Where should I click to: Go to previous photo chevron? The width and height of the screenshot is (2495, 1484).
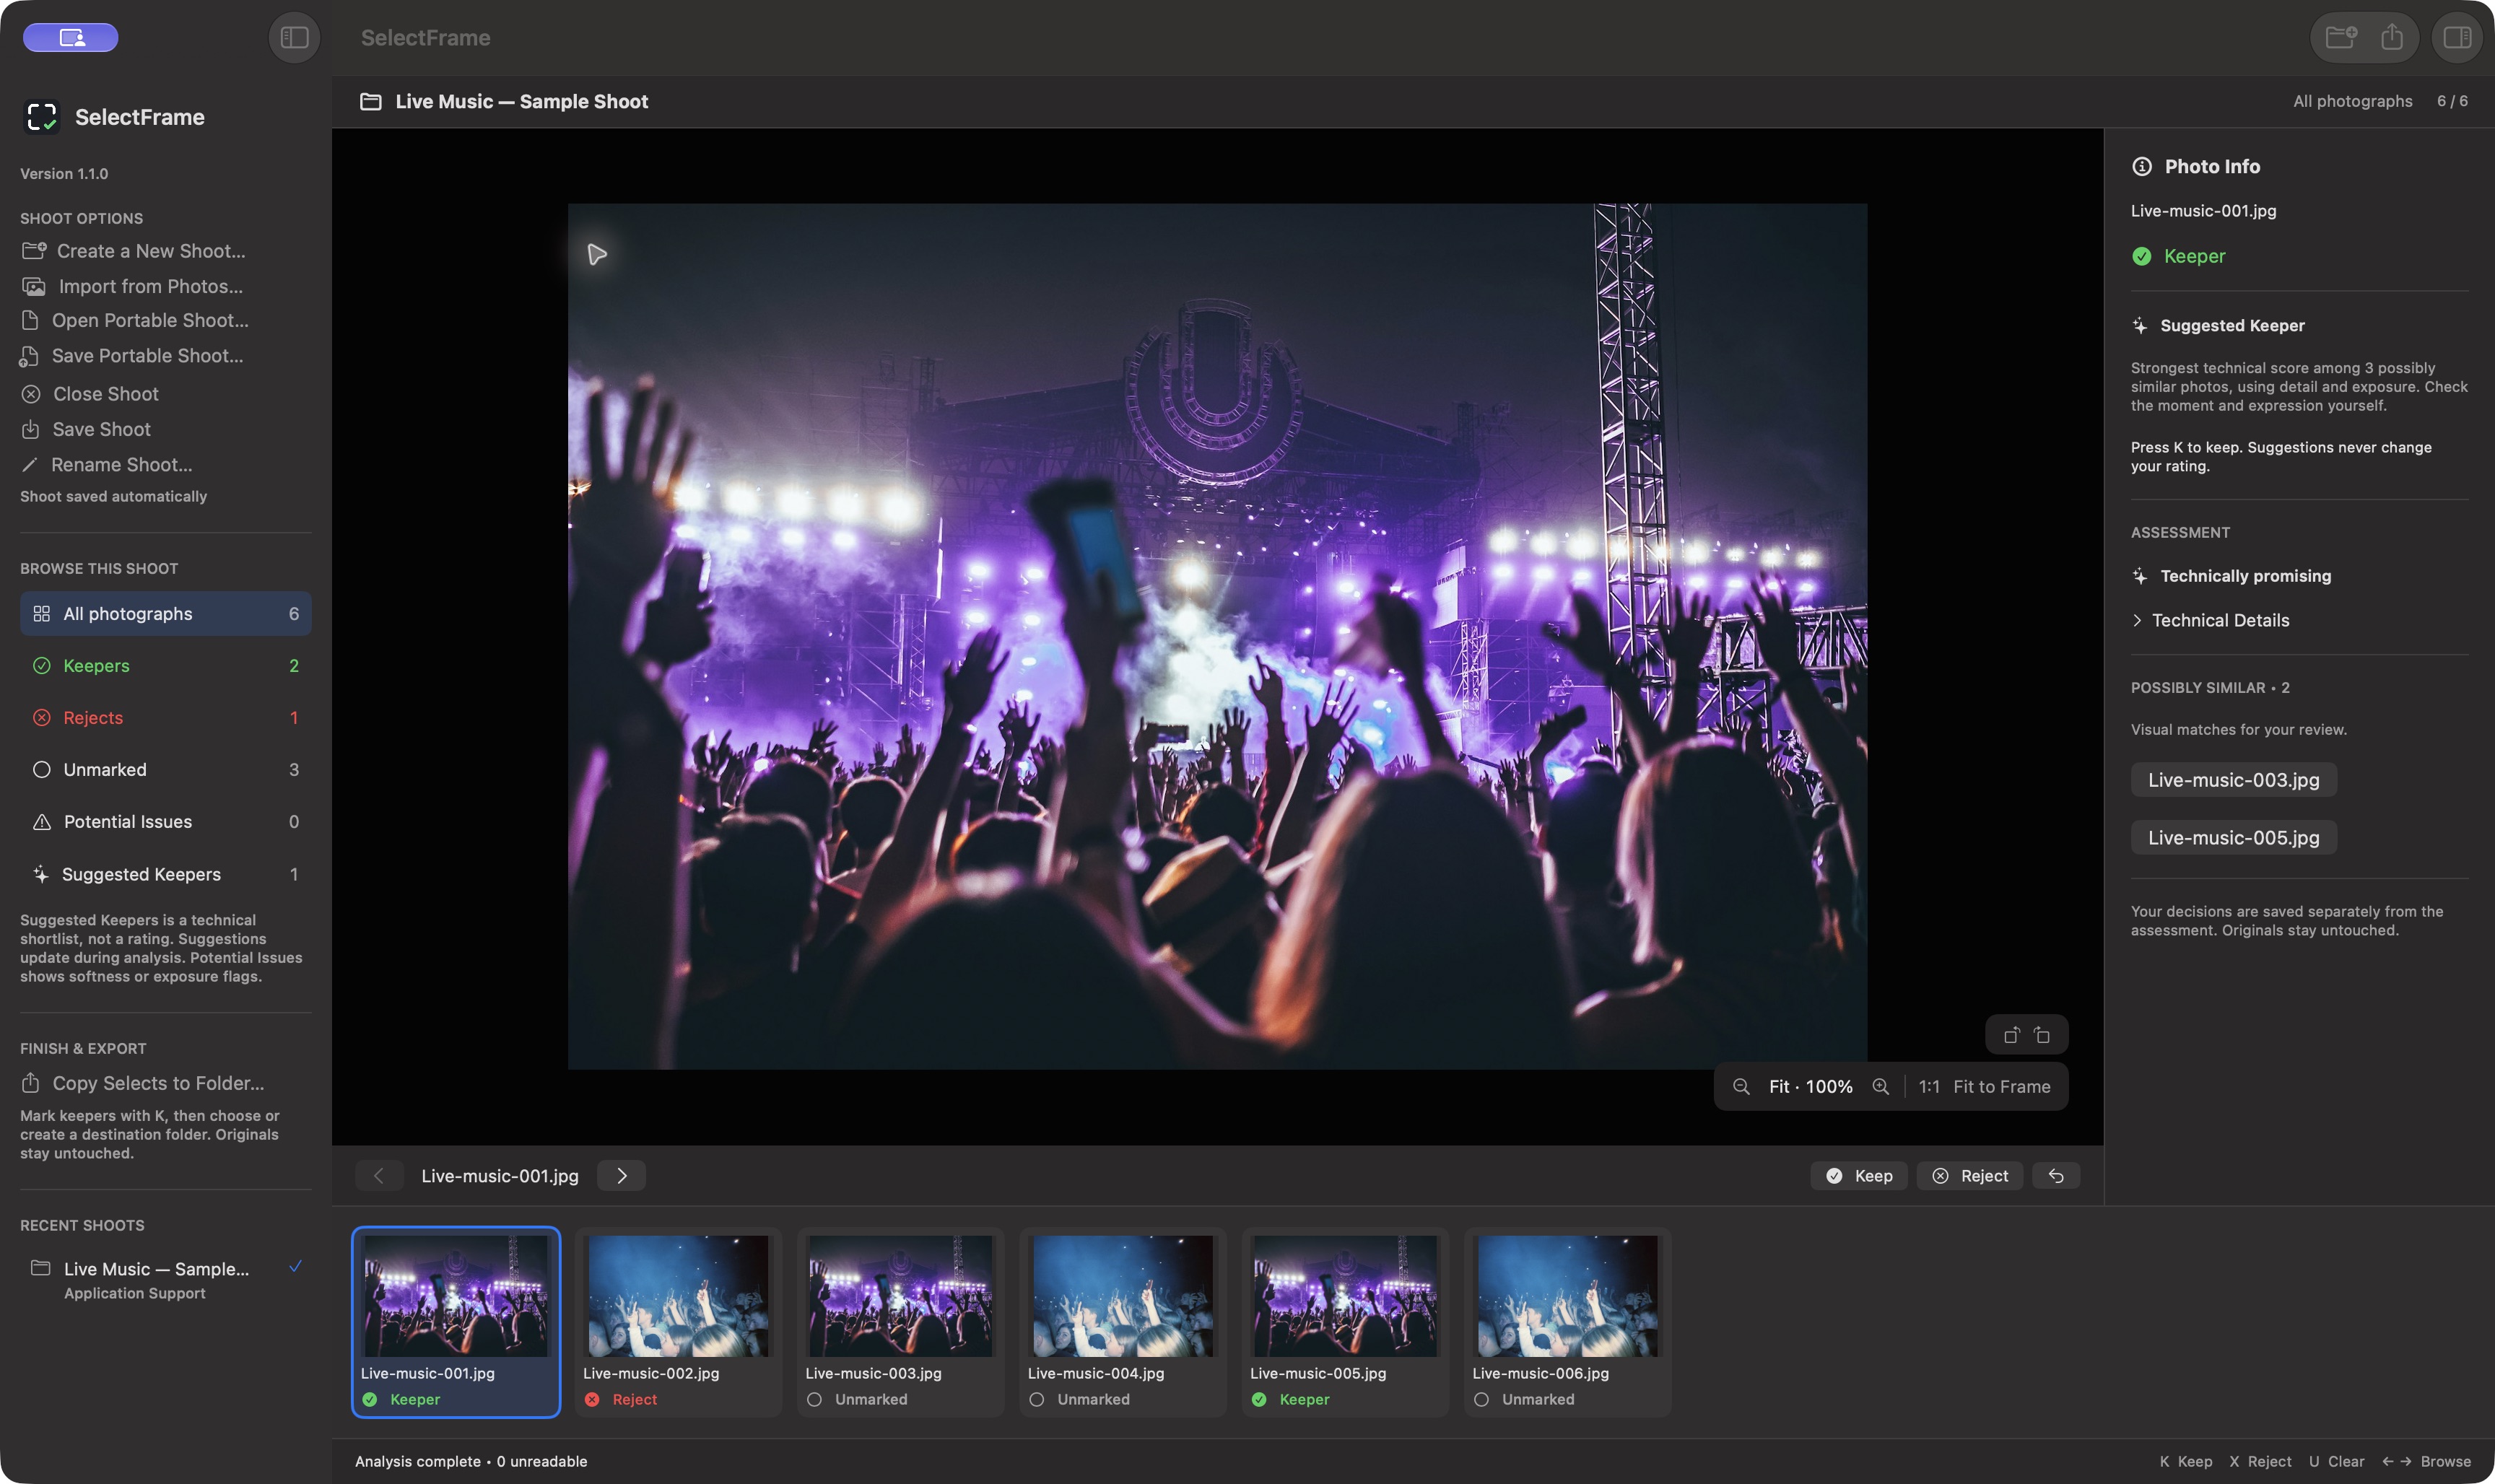(379, 1176)
